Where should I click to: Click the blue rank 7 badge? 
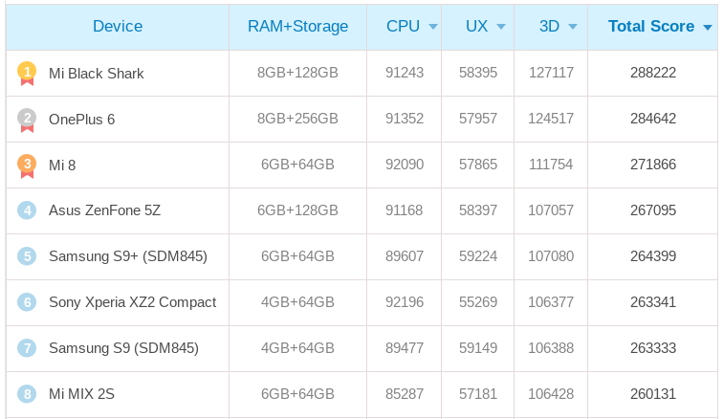[27, 348]
